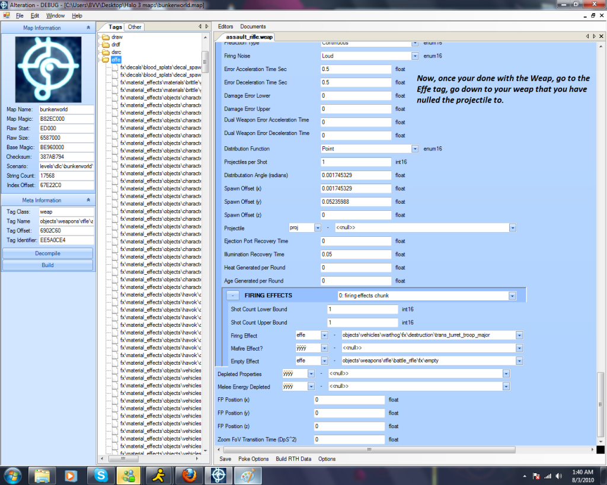Launch Windows Media Player from the taskbar
The height and width of the screenshot is (485, 607).
tap(71, 476)
